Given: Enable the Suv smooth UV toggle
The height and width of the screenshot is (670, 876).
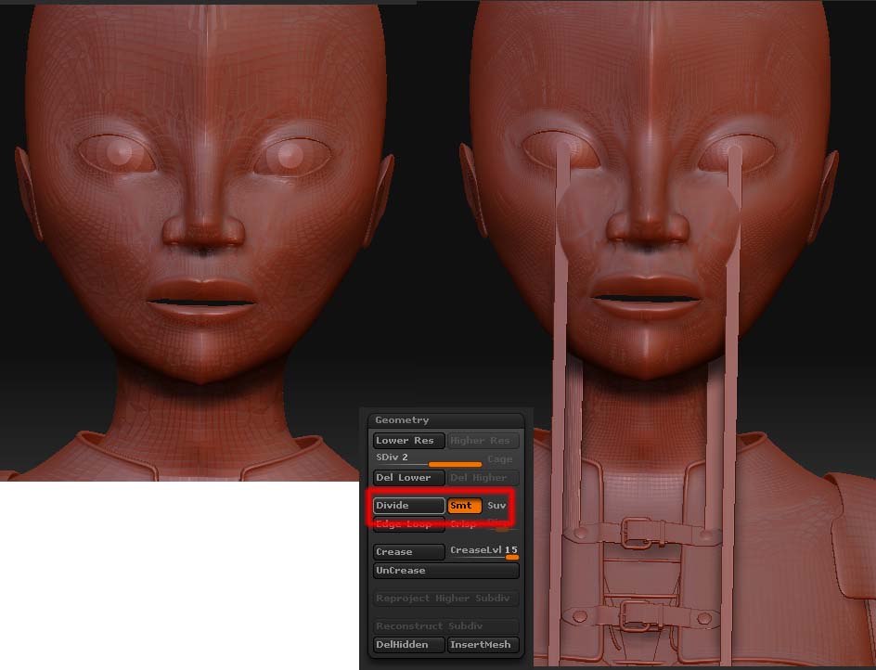Looking at the screenshot, I should point(497,506).
